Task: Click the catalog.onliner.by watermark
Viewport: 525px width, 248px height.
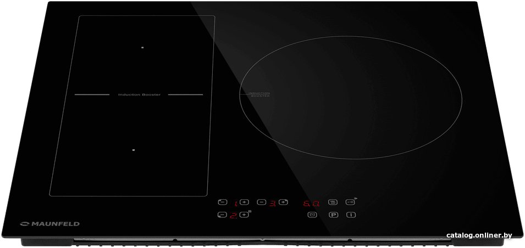Action: [479, 235]
